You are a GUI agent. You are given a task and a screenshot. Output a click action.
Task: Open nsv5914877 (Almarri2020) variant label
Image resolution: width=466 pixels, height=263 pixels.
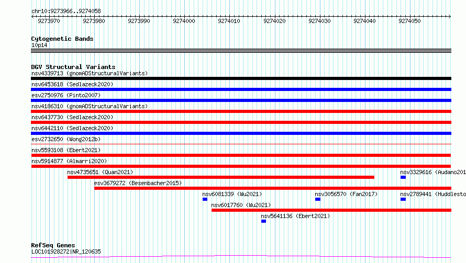[69, 161]
